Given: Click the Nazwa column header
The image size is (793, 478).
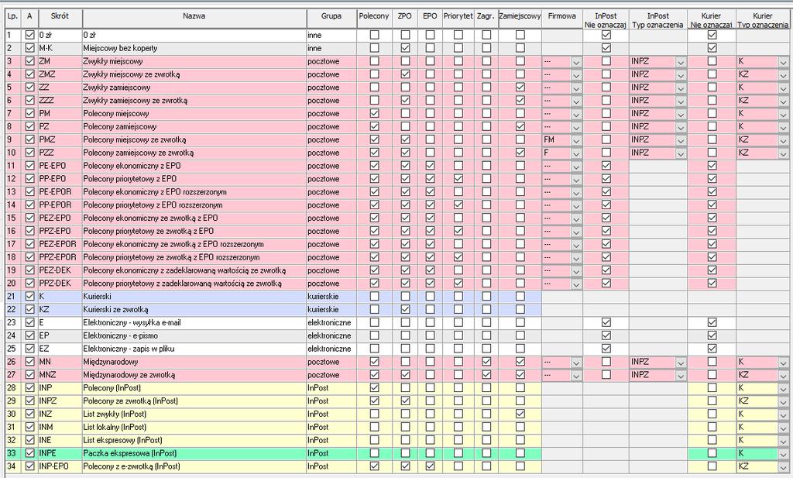Looking at the screenshot, I should click(x=194, y=19).
